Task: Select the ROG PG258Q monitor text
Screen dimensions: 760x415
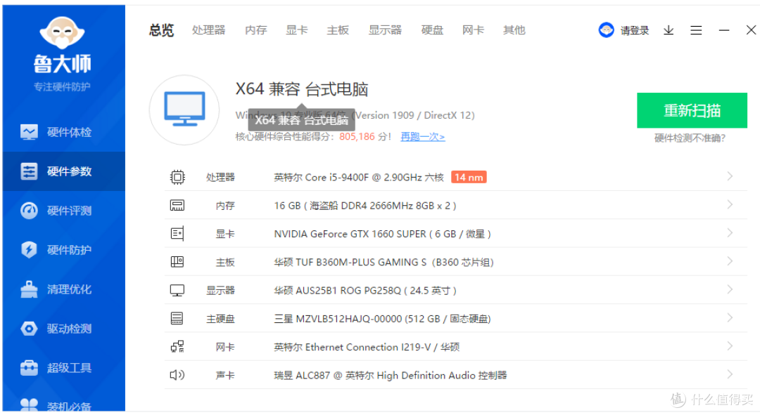Action: pyautogui.click(x=365, y=291)
